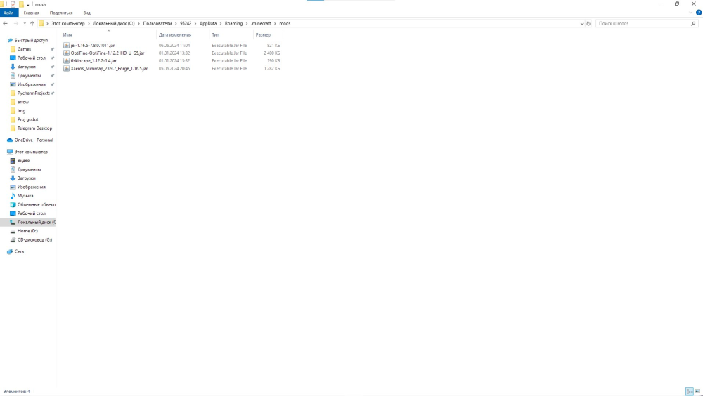
Task: Select Этот компьютер in navigation pane
Action: [31, 152]
